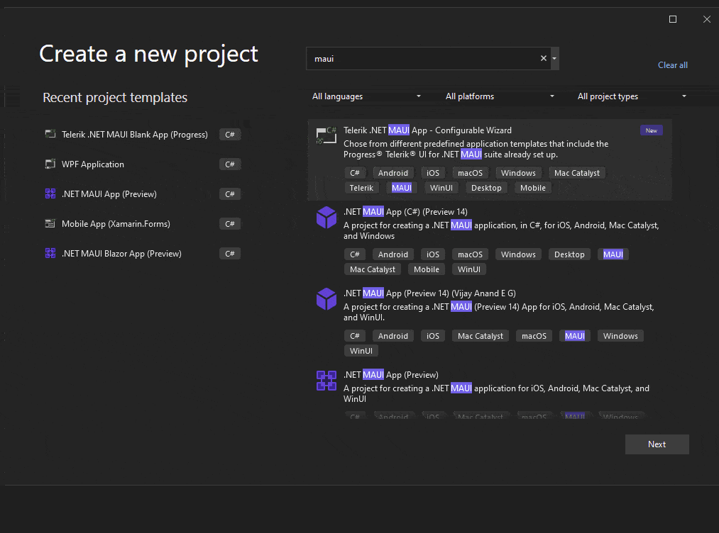Click the .NET MAUI Blazor App icon
Screen dimensions: 719x533
pyautogui.click(x=50, y=254)
